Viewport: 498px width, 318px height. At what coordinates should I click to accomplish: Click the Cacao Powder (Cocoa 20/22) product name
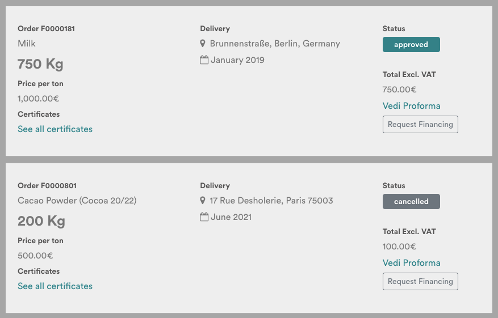77,200
